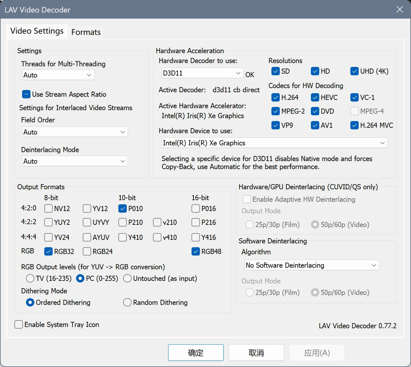Screen dimensions: 411x367
Task: Click the 确定 (OK) button
Action: (196, 353)
